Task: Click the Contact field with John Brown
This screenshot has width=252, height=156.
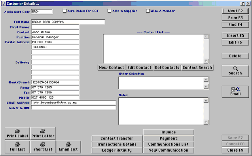Action: click(55, 32)
